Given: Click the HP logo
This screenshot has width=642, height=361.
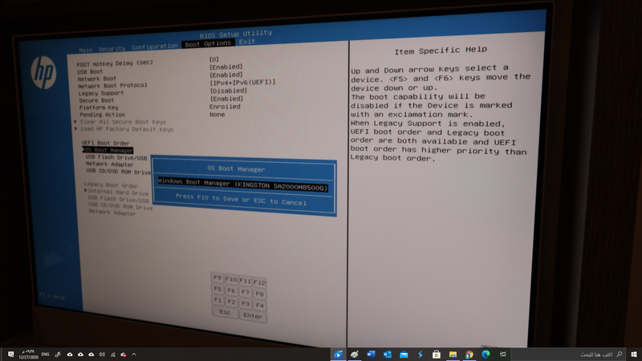Looking at the screenshot, I should click(x=43, y=73).
